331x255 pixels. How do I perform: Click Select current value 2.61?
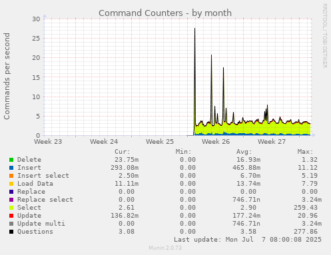[x=127, y=208]
